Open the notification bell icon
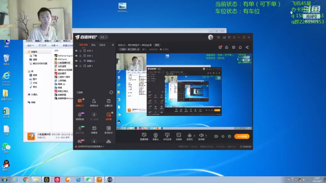This screenshot has height=183, width=326. tap(240, 47)
